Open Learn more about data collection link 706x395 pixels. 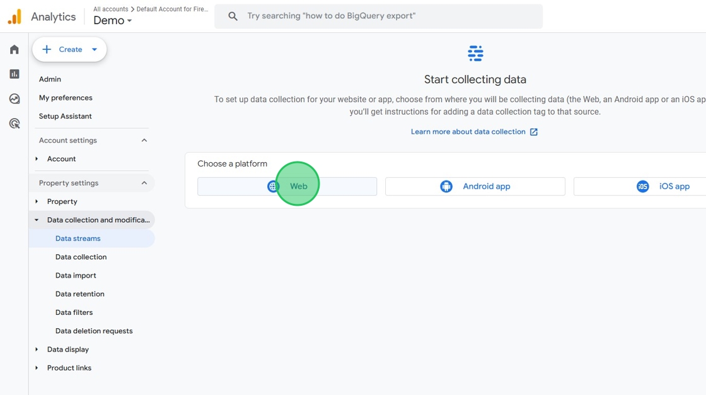point(468,132)
